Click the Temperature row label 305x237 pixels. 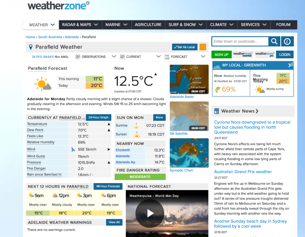[37, 124]
